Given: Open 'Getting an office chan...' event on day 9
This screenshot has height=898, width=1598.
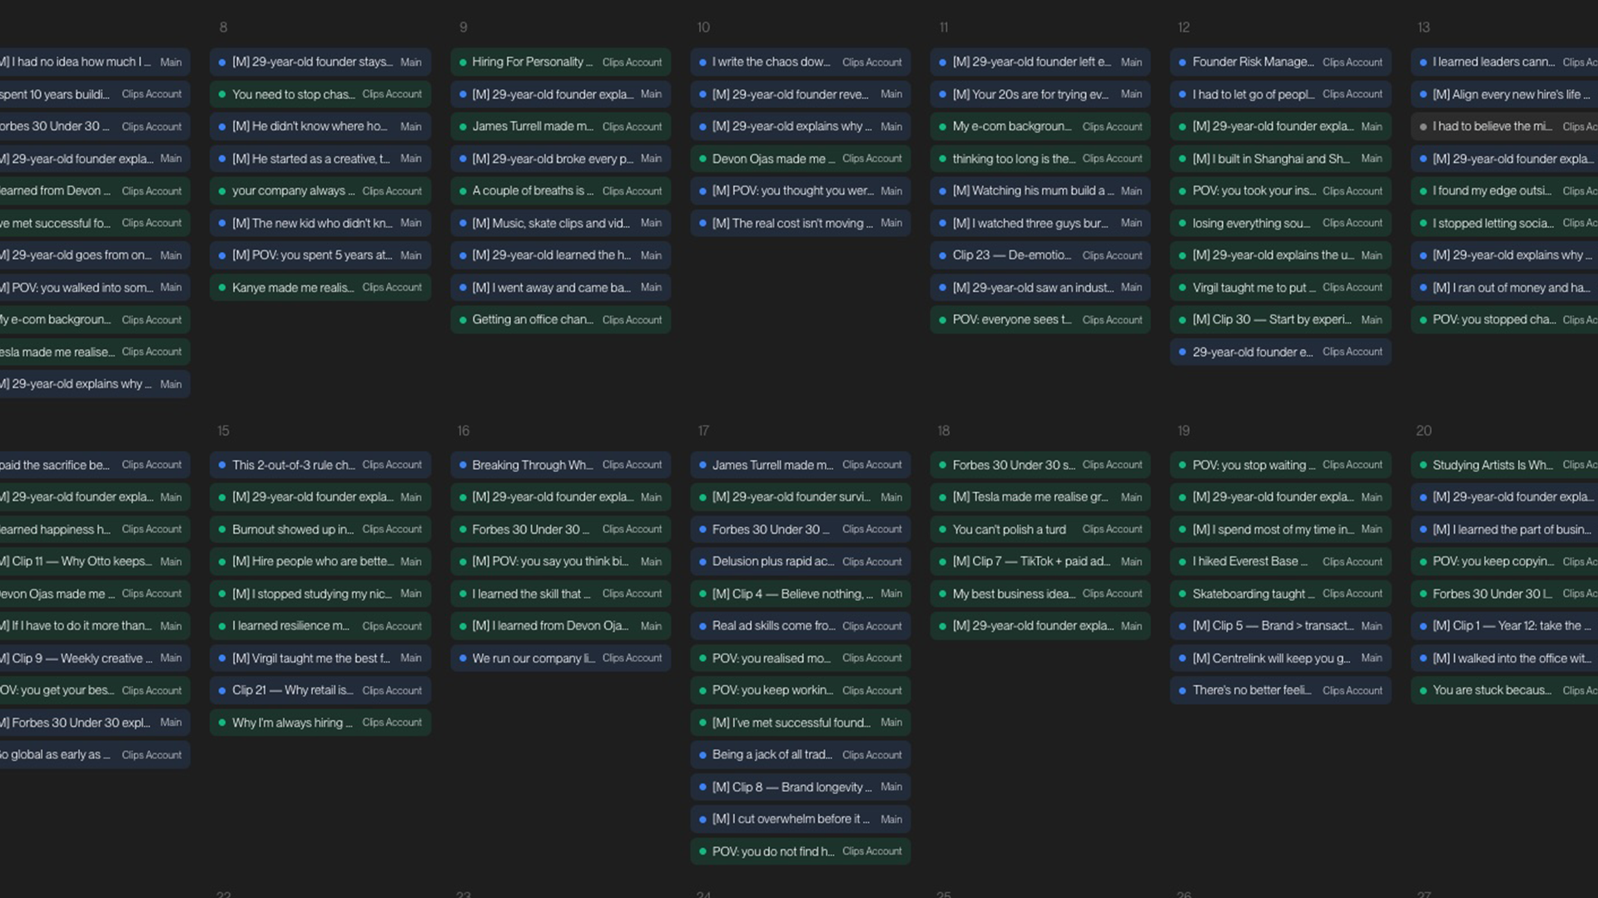Looking at the screenshot, I should click(561, 320).
